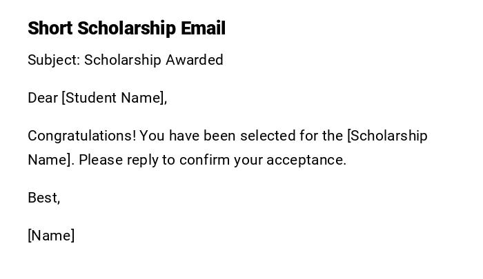Click "Name]." at the start of the second body line
The height and width of the screenshot is (279, 483).
click(50, 160)
